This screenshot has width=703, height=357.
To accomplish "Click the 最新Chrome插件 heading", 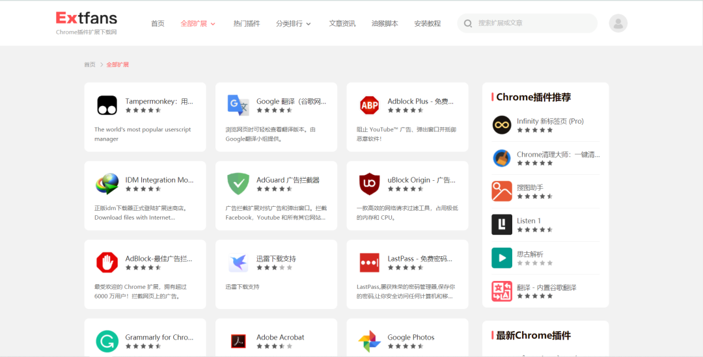I will (534, 336).
